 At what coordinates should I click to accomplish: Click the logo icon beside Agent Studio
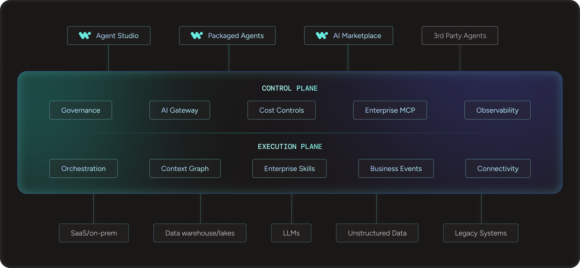click(x=85, y=36)
